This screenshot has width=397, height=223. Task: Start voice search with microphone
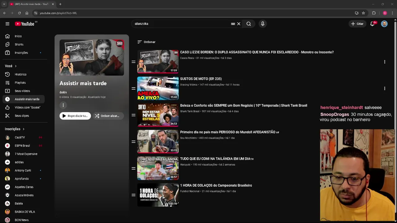pos(263,24)
